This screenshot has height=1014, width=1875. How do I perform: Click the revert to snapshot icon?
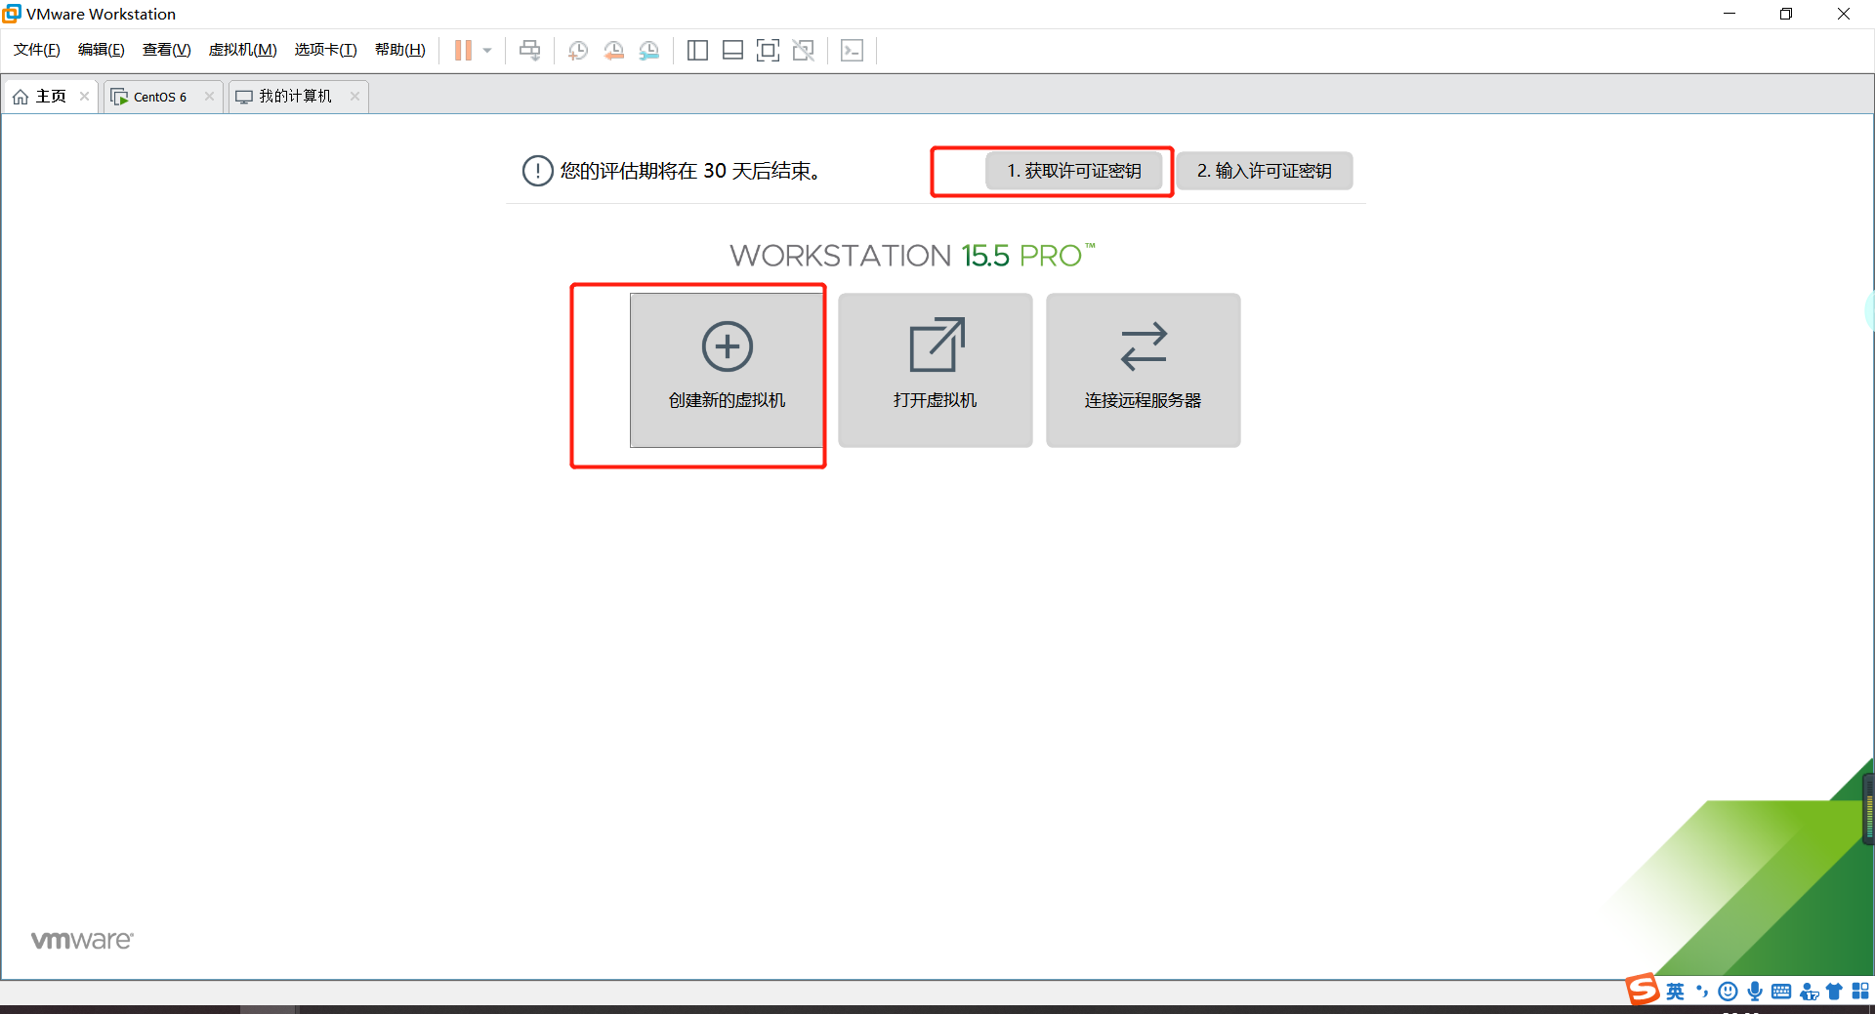click(613, 51)
